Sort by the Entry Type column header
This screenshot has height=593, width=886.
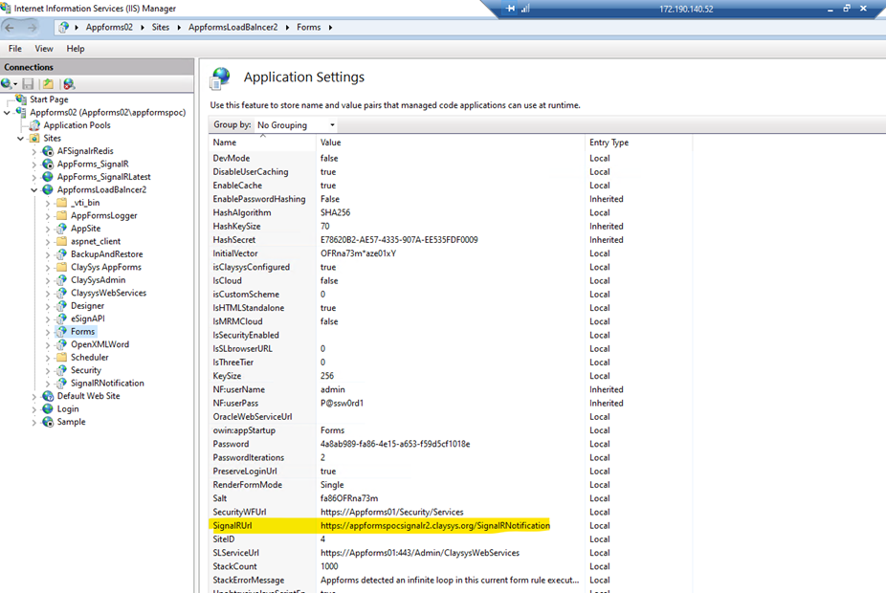click(x=609, y=143)
